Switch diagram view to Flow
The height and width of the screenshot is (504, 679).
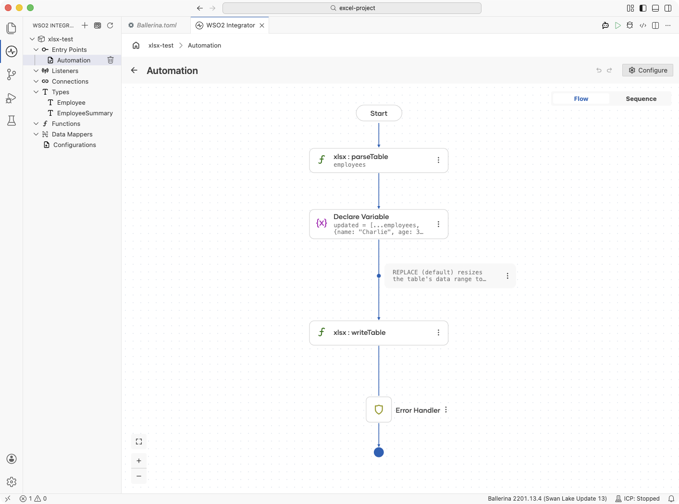tap(581, 98)
